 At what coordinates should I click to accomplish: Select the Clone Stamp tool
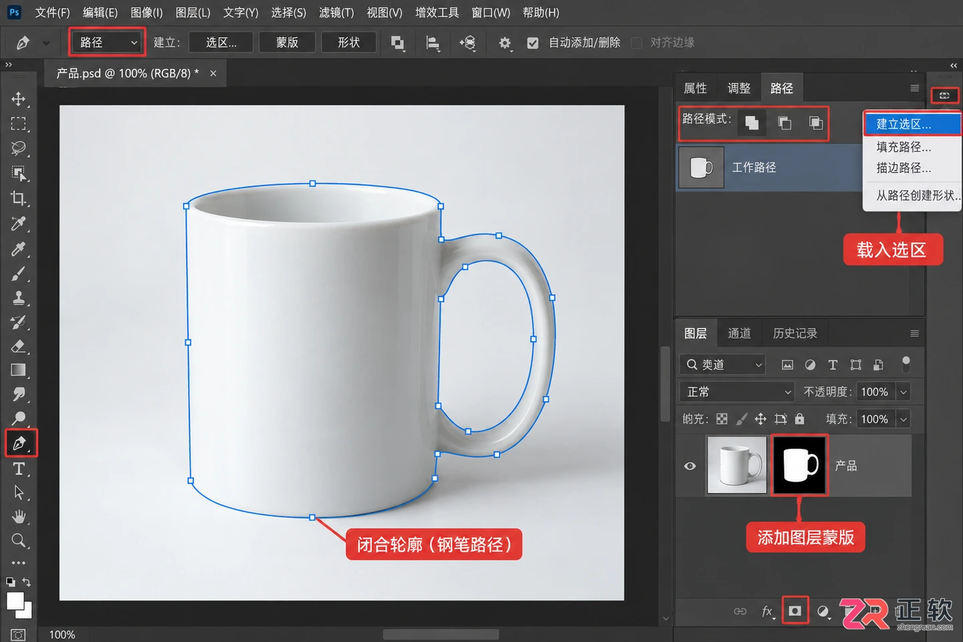pos(18,298)
